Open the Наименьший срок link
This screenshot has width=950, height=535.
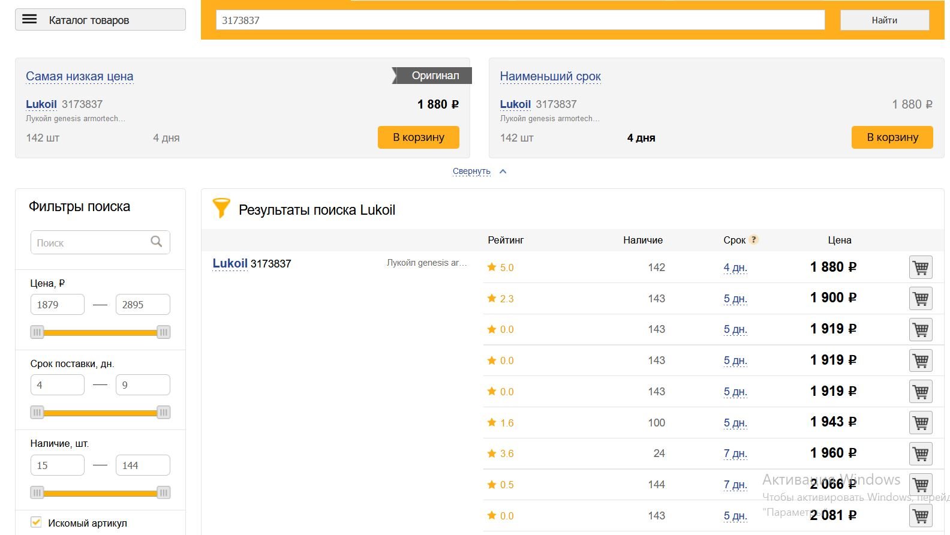point(551,76)
